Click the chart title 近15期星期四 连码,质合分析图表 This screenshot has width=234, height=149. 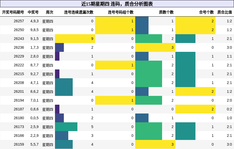pyautogui.click(x=117, y=4)
